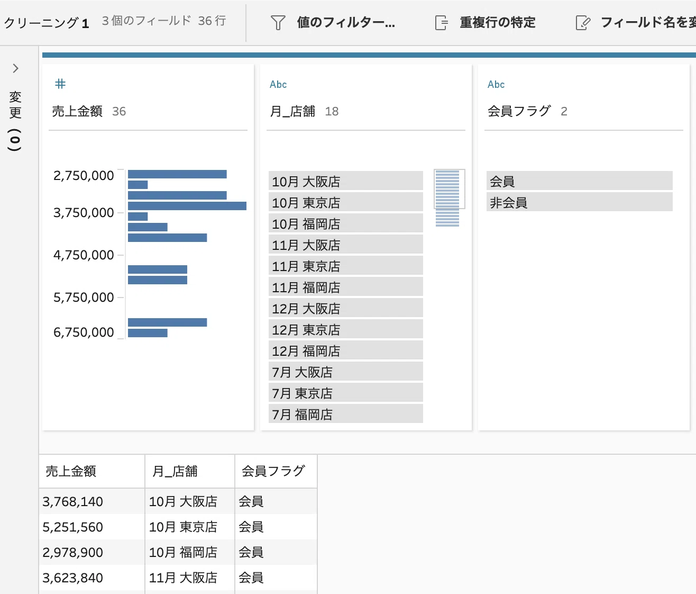Select value 10月 大阪店 in profile card
Image resolution: width=696 pixels, height=594 pixels.
pos(346,181)
